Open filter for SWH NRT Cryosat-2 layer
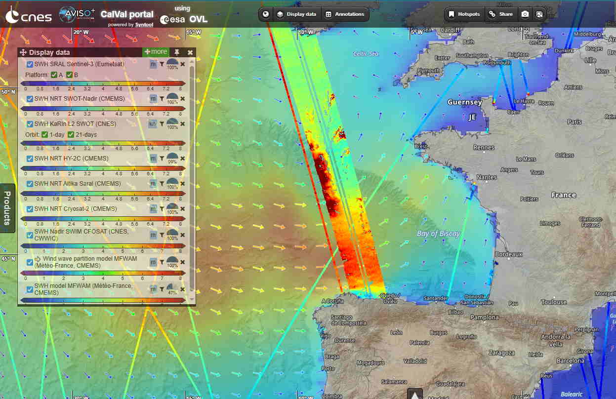 (162, 209)
